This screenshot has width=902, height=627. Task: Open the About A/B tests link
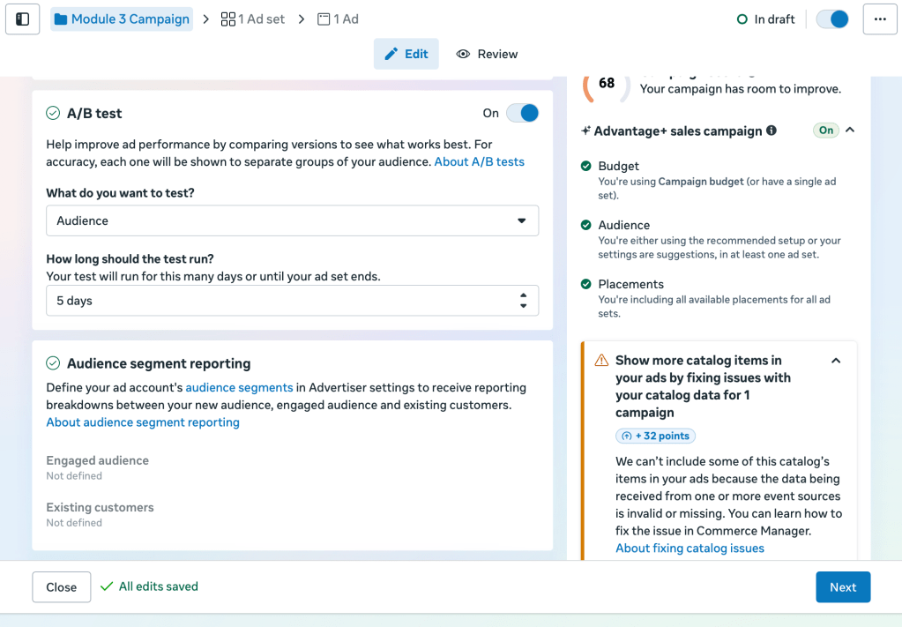479,161
